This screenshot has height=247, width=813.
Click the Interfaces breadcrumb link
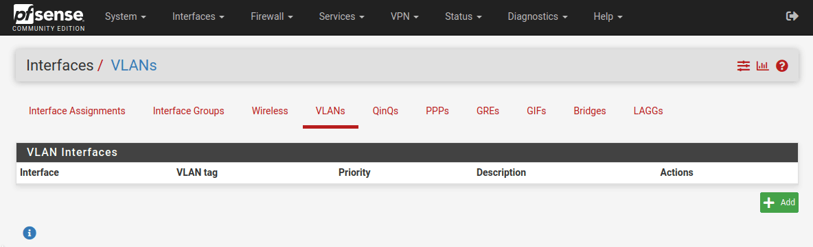(60, 66)
